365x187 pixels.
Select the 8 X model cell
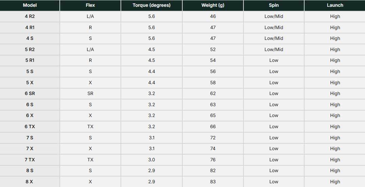coord(30,182)
